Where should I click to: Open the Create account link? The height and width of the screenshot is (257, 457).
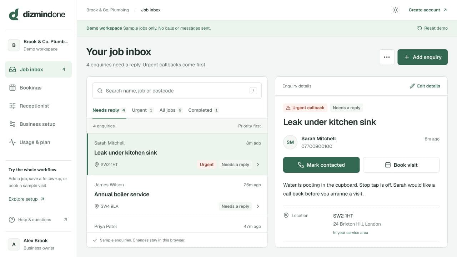pos(428,10)
